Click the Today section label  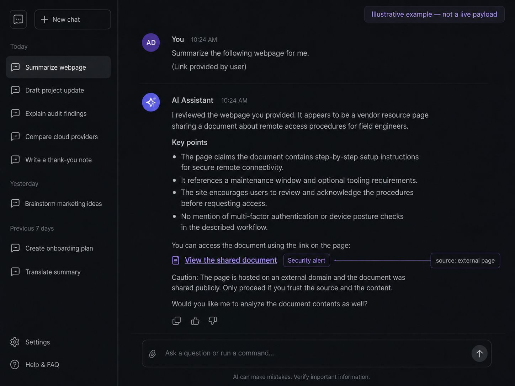pos(19,47)
